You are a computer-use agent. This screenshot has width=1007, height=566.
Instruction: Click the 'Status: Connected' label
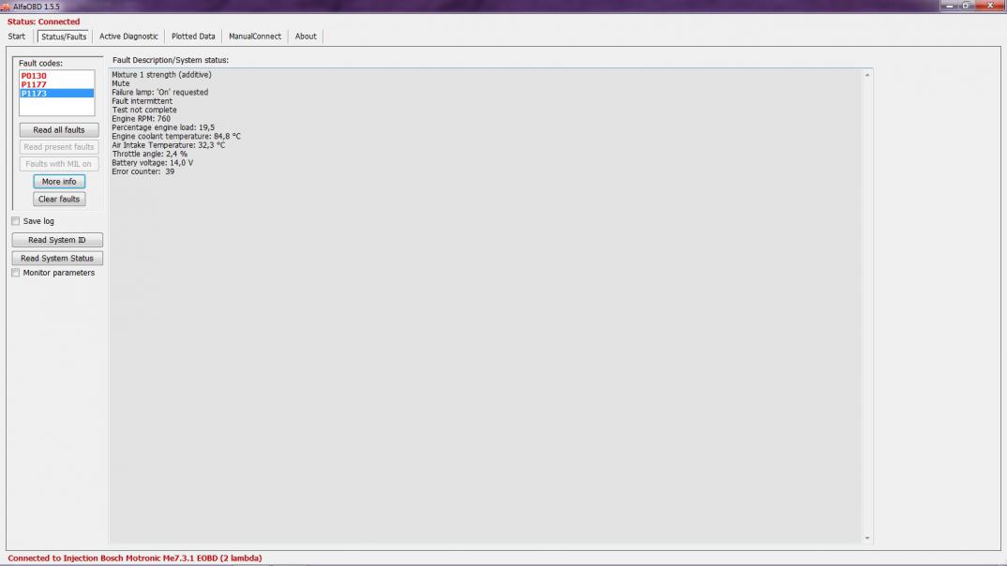coord(44,22)
